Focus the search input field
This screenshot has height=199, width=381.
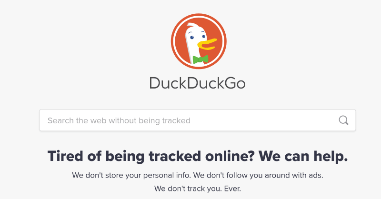(198, 120)
